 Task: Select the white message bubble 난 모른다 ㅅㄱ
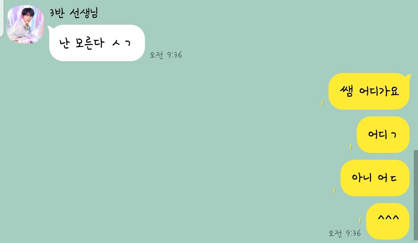tap(97, 43)
